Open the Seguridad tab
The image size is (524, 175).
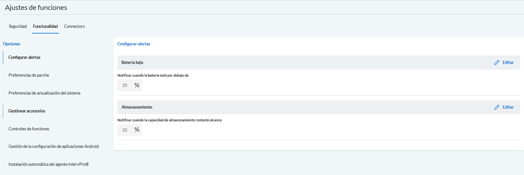[18, 26]
